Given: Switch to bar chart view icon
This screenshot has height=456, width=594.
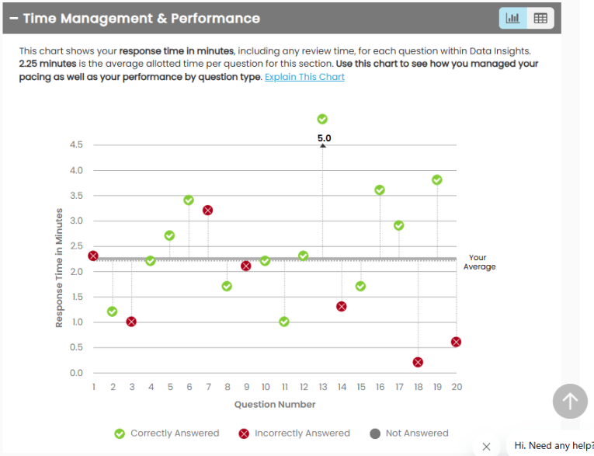Looking at the screenshot, I should click(513, 18).
